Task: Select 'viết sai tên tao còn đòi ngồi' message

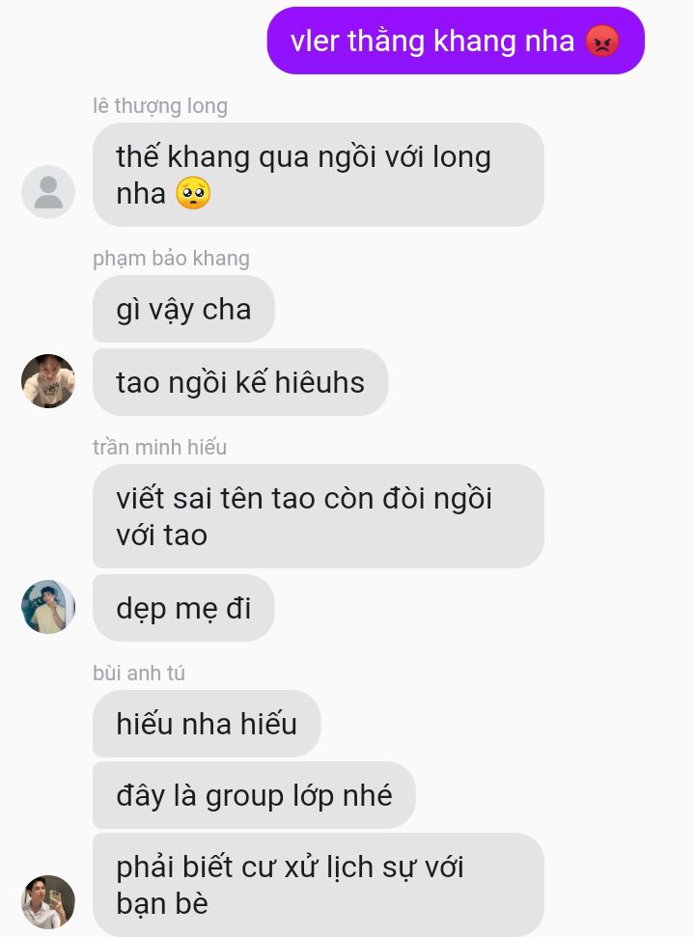Action: pos(318,516)
